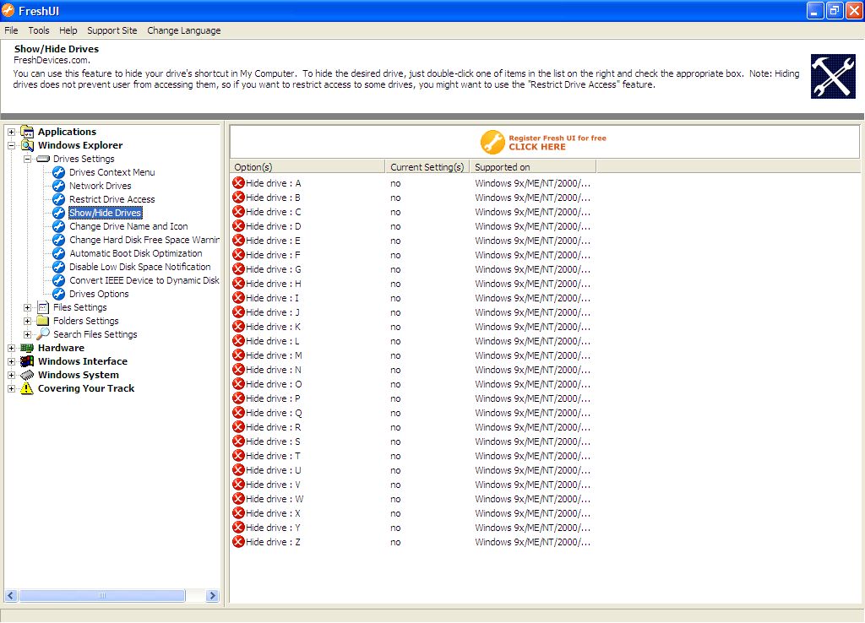Viewport: 865px width, 623px height.
Task: Select the Hide drive : H row
Action: pos(412,284)
